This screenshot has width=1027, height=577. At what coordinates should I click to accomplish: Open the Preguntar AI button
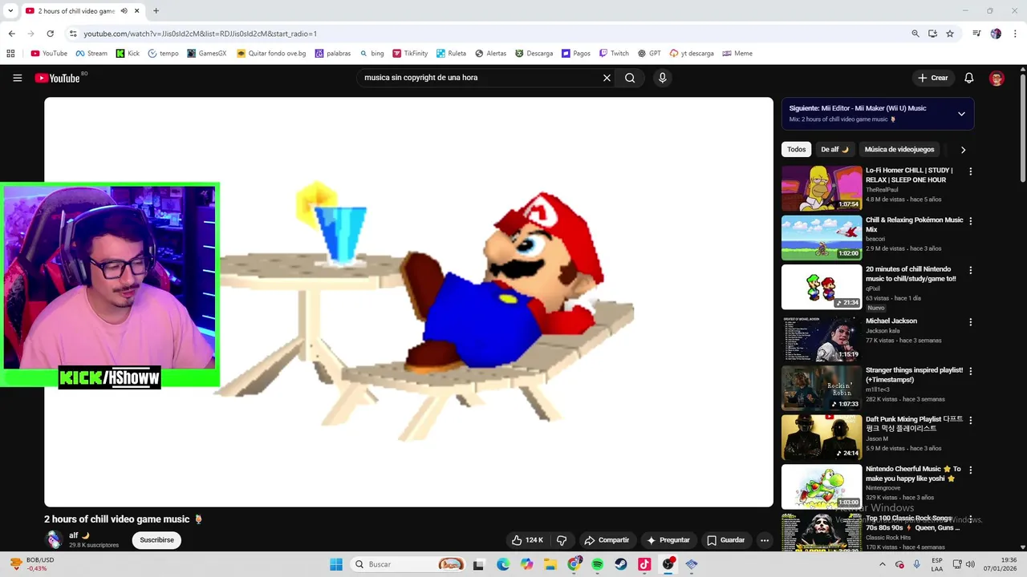tap(668, 540)
